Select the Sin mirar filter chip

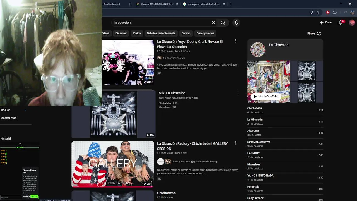click(121, 33)
